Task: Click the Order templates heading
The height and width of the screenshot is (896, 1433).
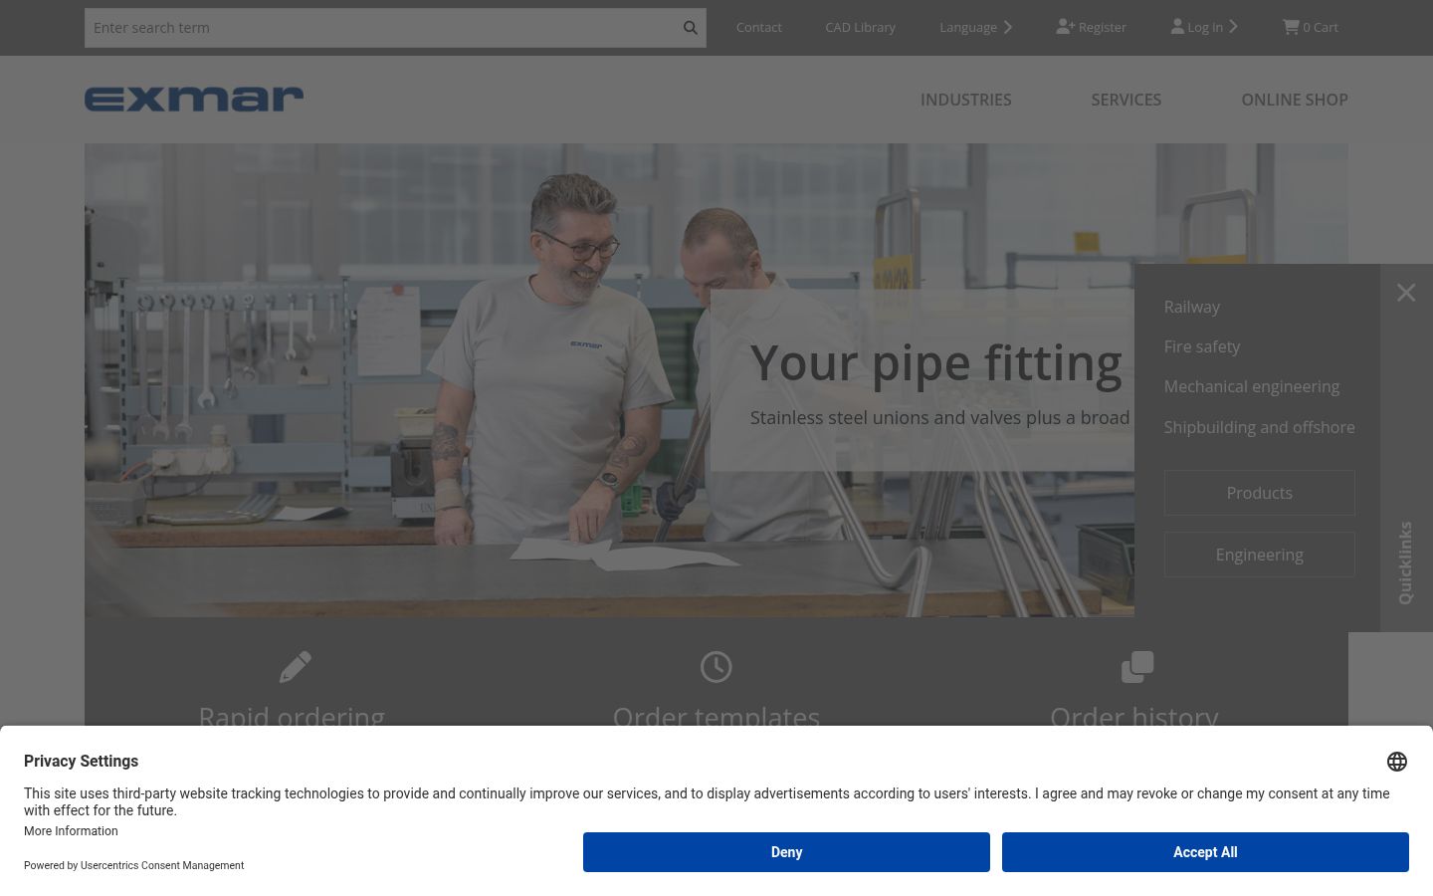Action: (716, 716)
